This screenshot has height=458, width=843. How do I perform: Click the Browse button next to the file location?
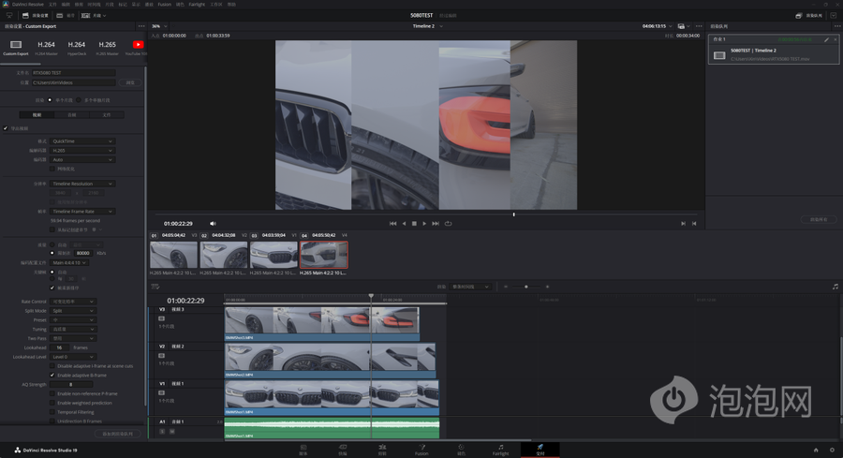coord(130,82)
